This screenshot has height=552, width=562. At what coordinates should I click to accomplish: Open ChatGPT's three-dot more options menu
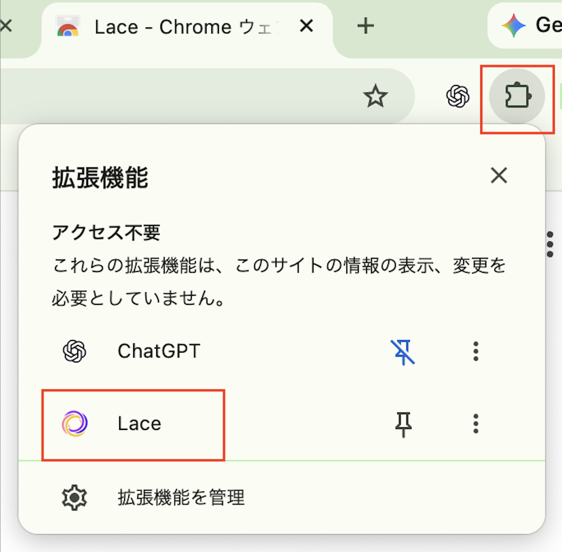click(x=476, y=351)
